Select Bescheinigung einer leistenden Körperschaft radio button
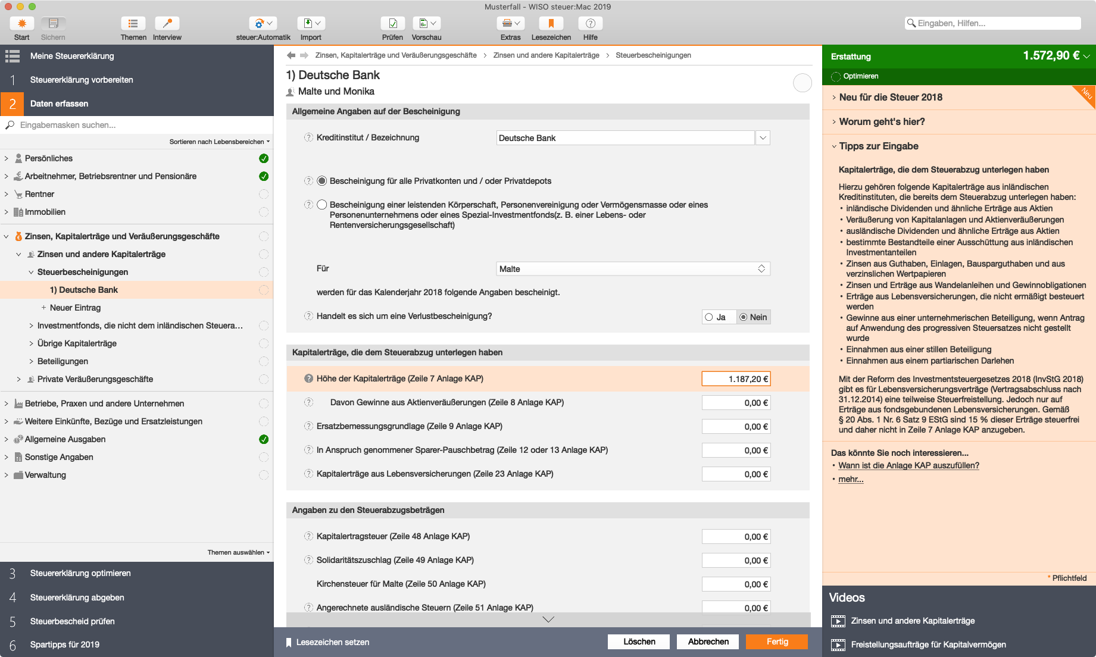The width and height of the screenshot is (1096, 657). pos(322,205)
